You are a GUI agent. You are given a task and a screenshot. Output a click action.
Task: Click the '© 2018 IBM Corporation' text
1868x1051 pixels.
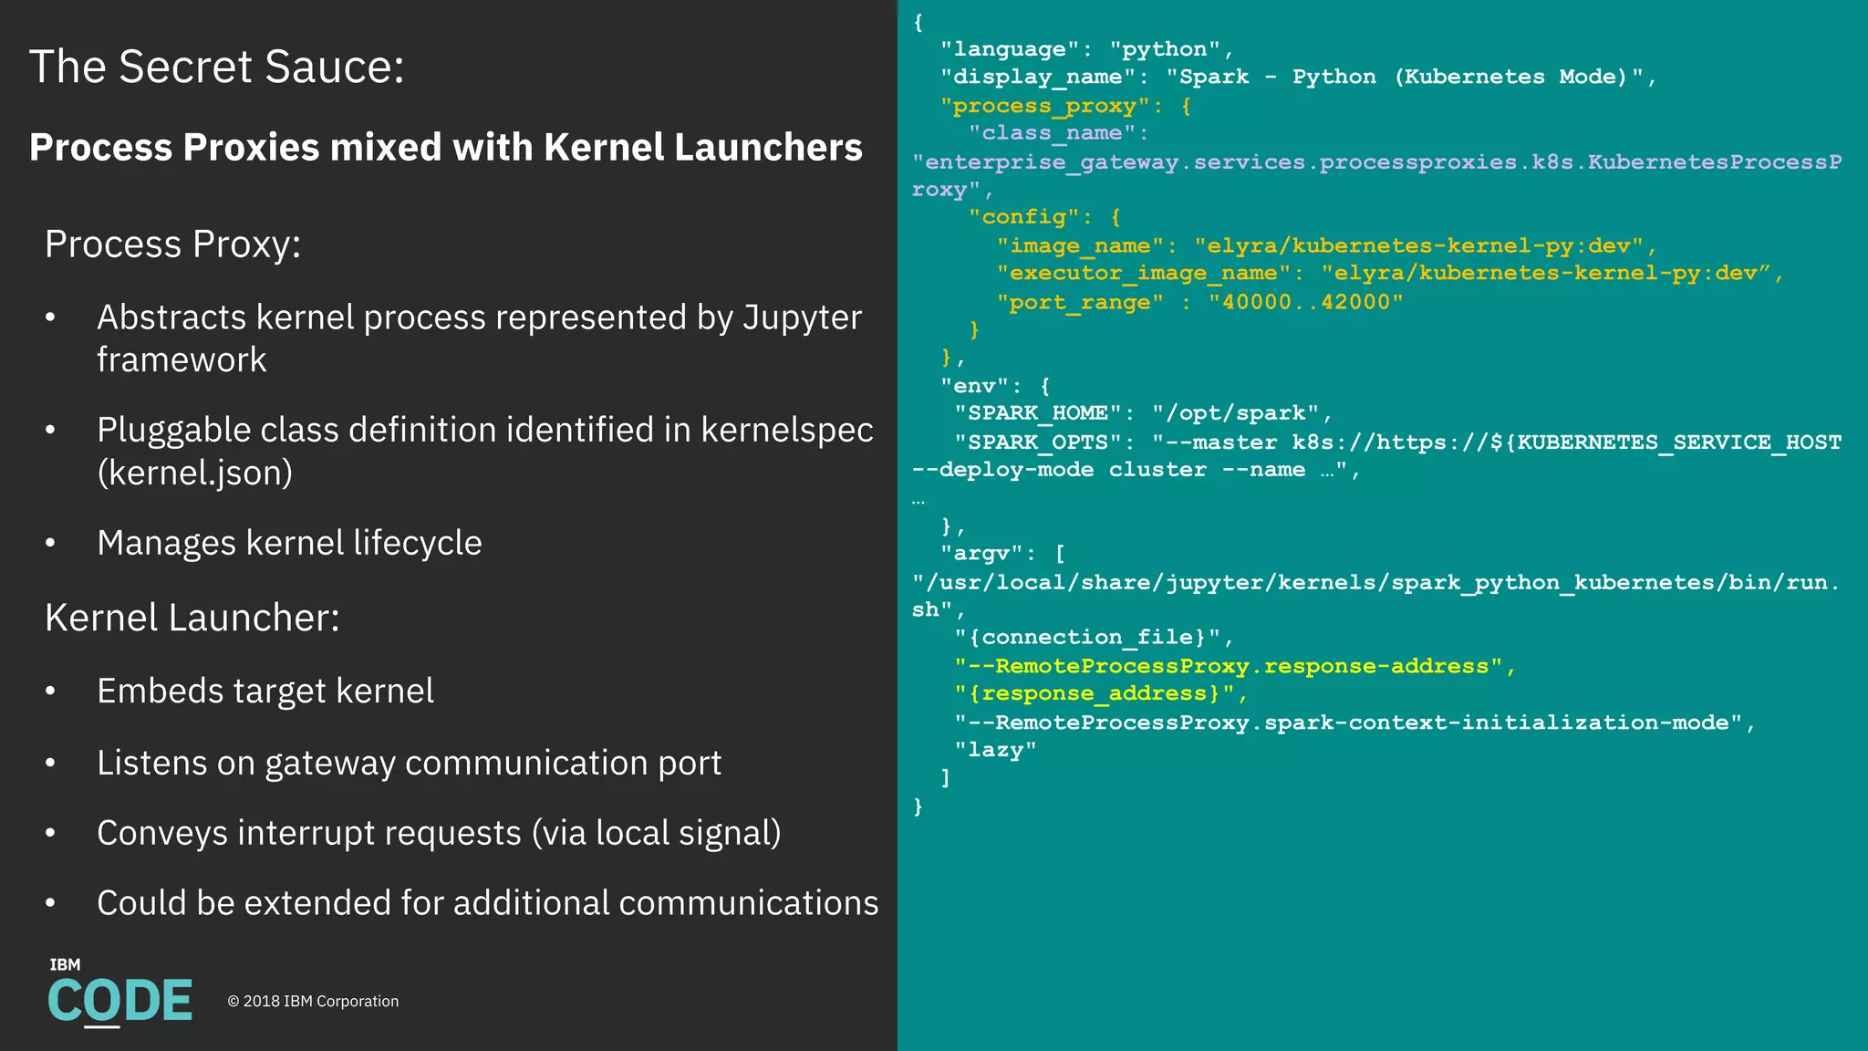(x=313, y=1001)
